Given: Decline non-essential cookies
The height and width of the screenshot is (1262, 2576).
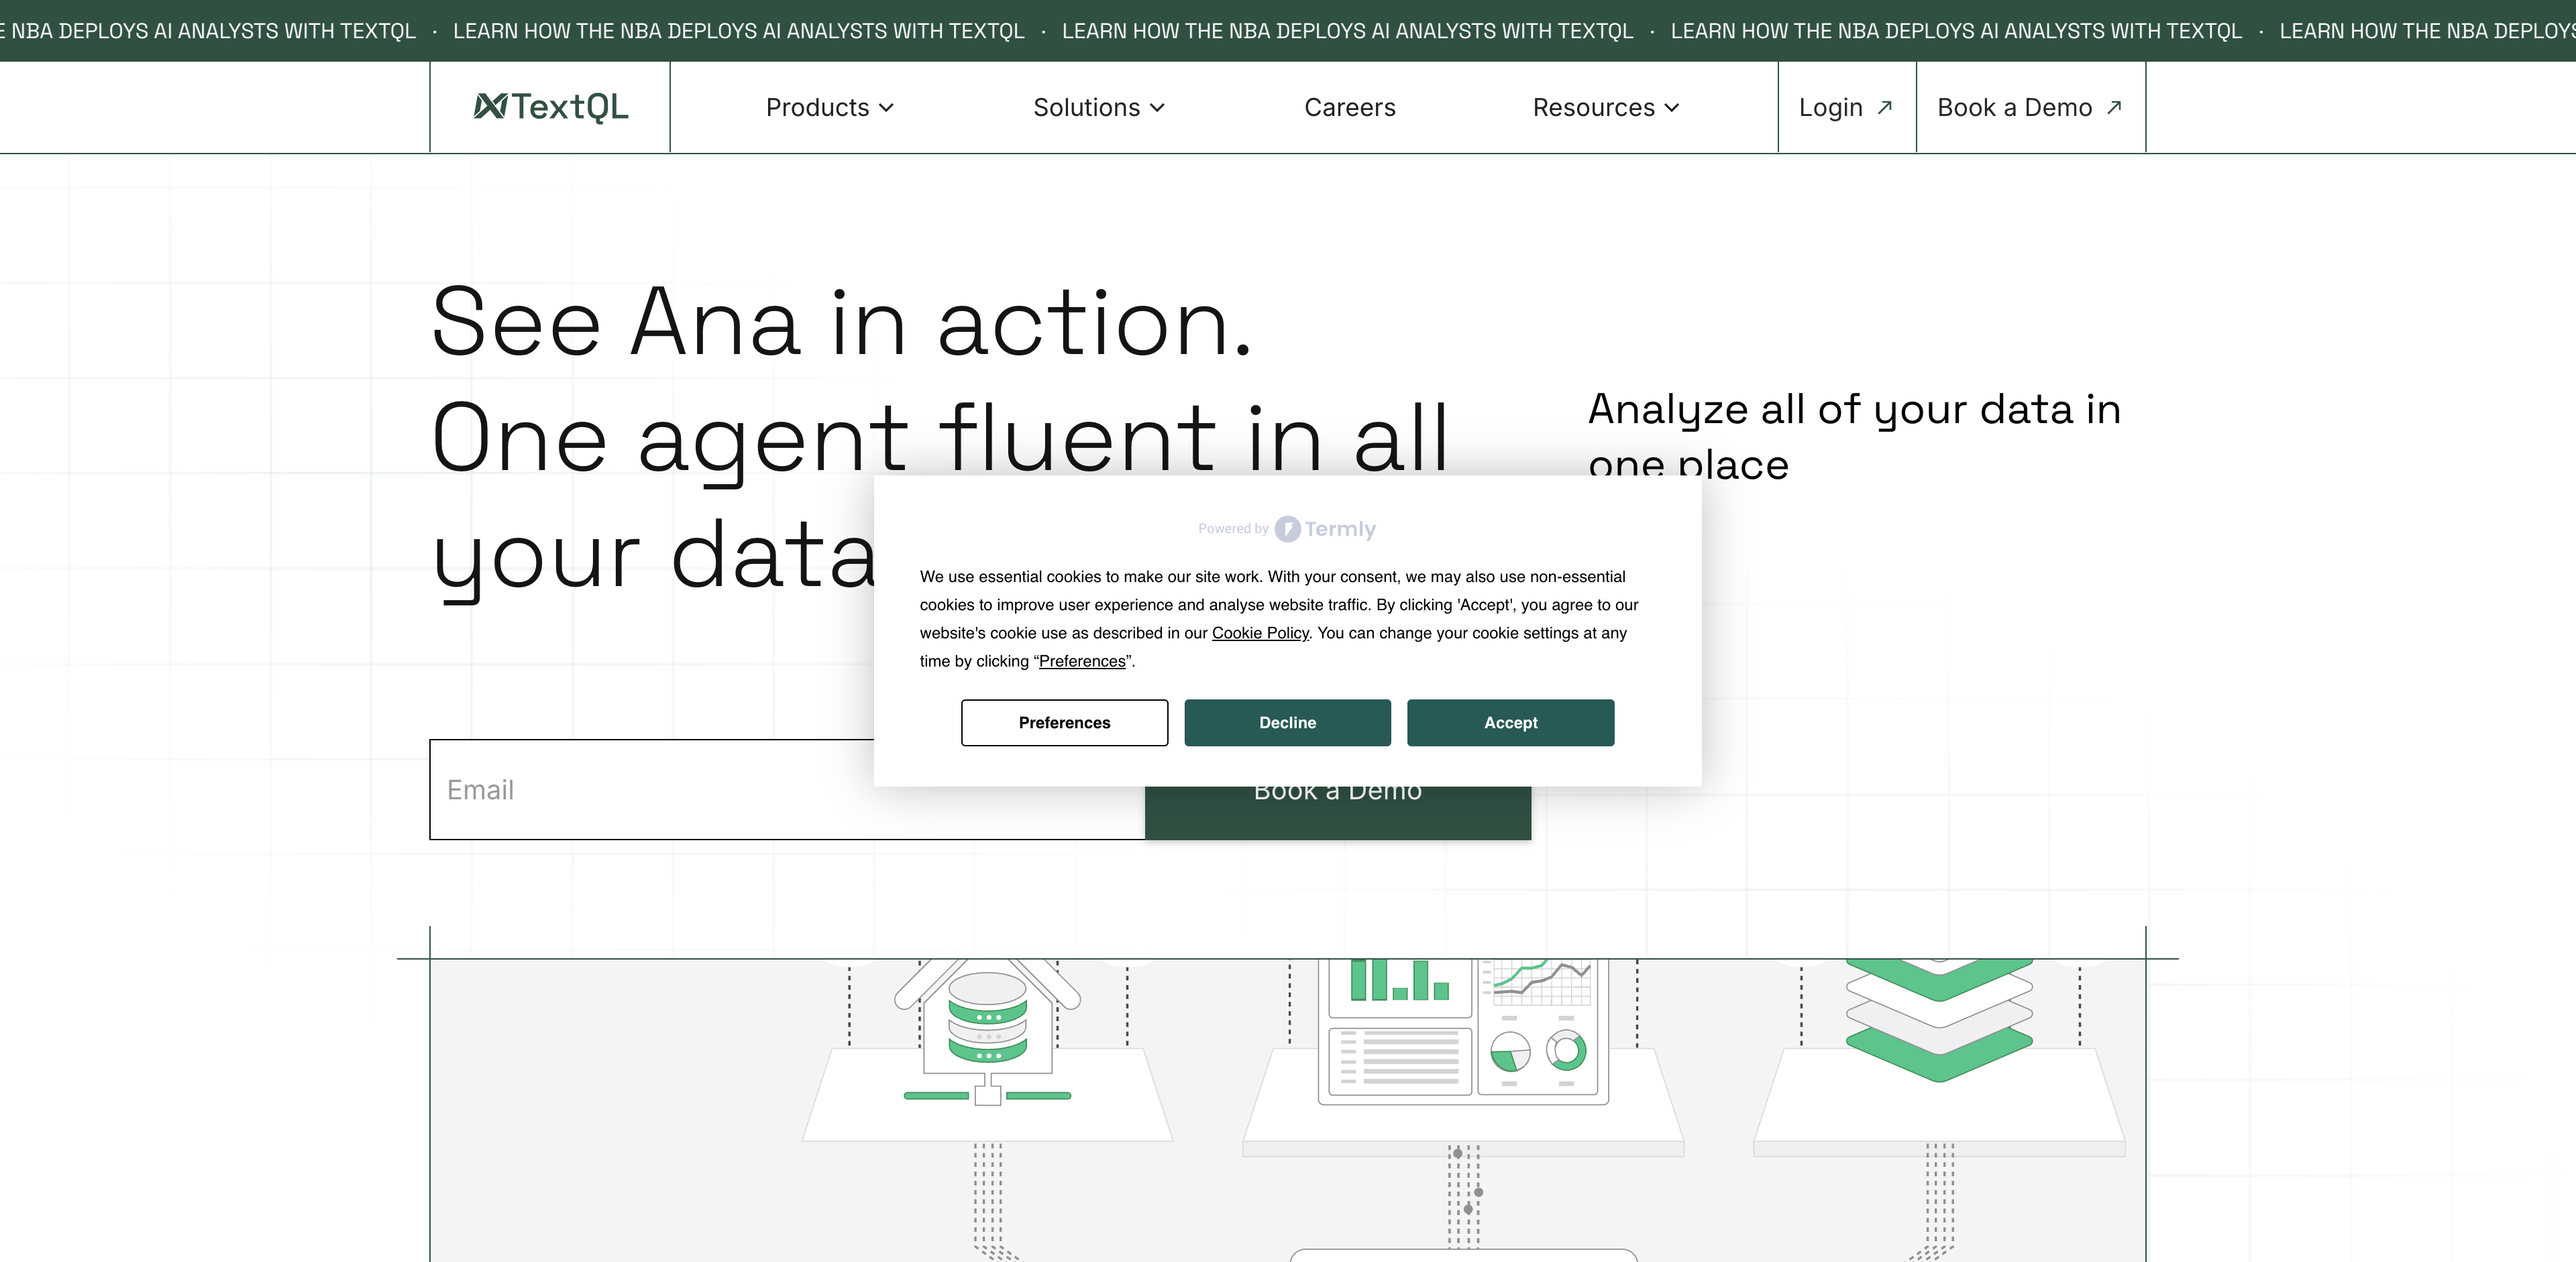Looking at the screenshot, I should click(x=1287, y=722).
